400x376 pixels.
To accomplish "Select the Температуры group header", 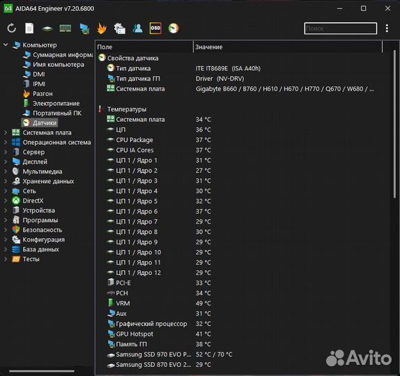I will [123, 109].
